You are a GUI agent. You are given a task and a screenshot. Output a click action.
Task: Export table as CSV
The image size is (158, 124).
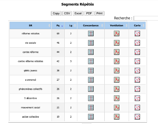pos(67,13)
